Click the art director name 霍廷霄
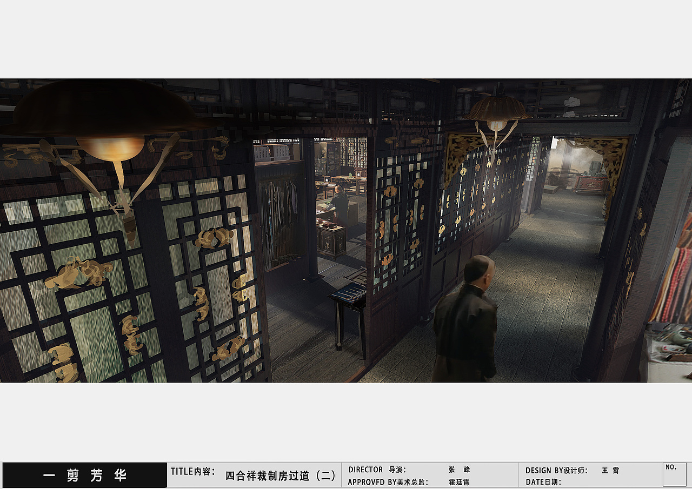692x489 pixels. pyautogui.click(x=459, y=482)
